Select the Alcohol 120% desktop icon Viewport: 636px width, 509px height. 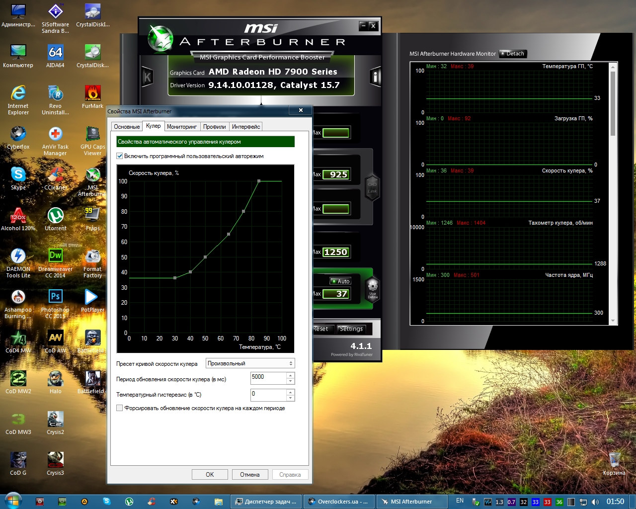[x=18, y=219]
